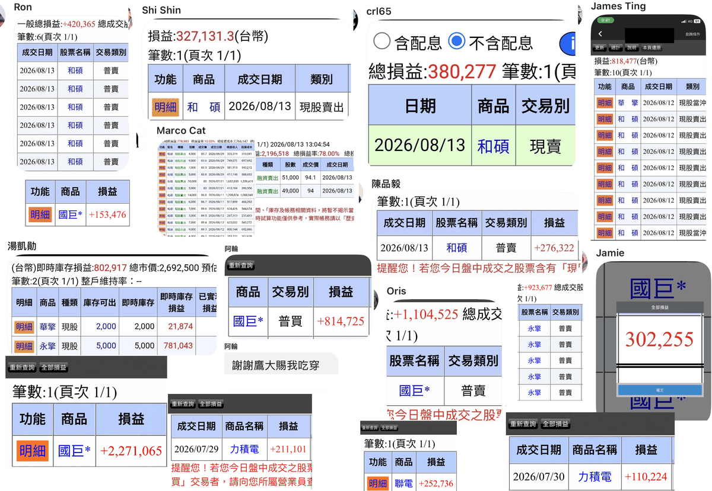Open the 國巨* link in the 普買 +814,725 row
This screenshot has height=491, width=712.
(248, 321)
